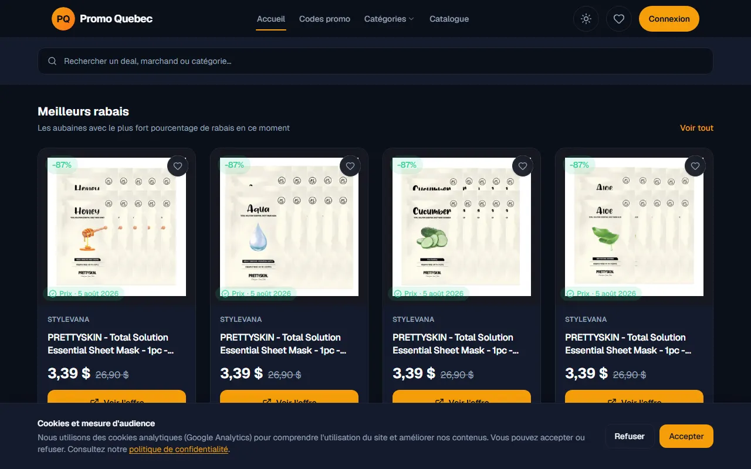Open the Aloe mask product image
Image resolution: width=751 pixels, height=469 pixels.
634,227
